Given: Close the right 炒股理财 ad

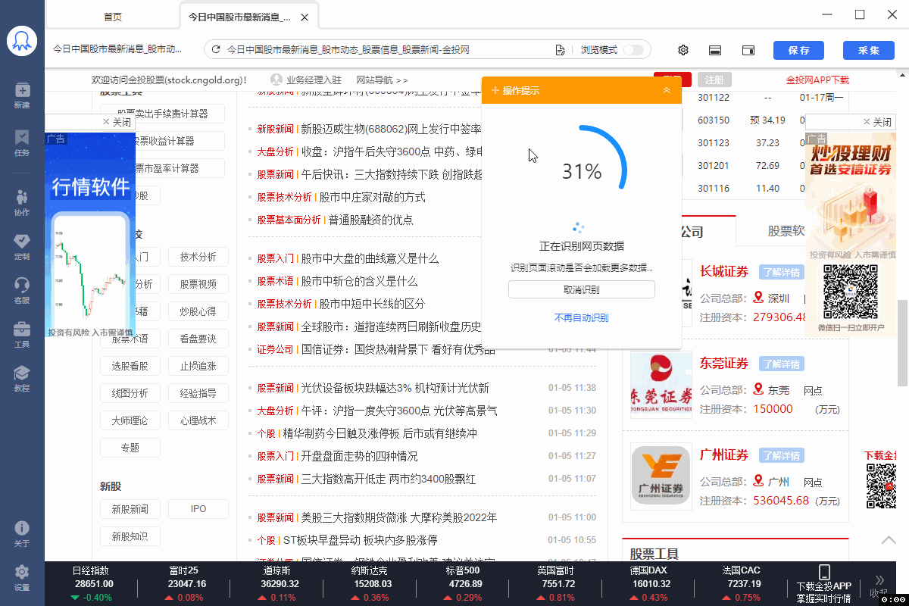Looking at the screenshot, I should point(877,122).
